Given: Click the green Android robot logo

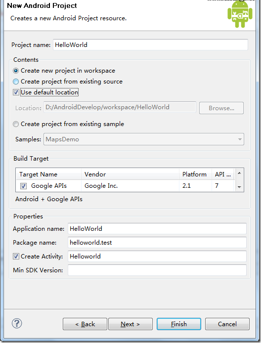Looking at the screenshot, I should pos(240,14).
